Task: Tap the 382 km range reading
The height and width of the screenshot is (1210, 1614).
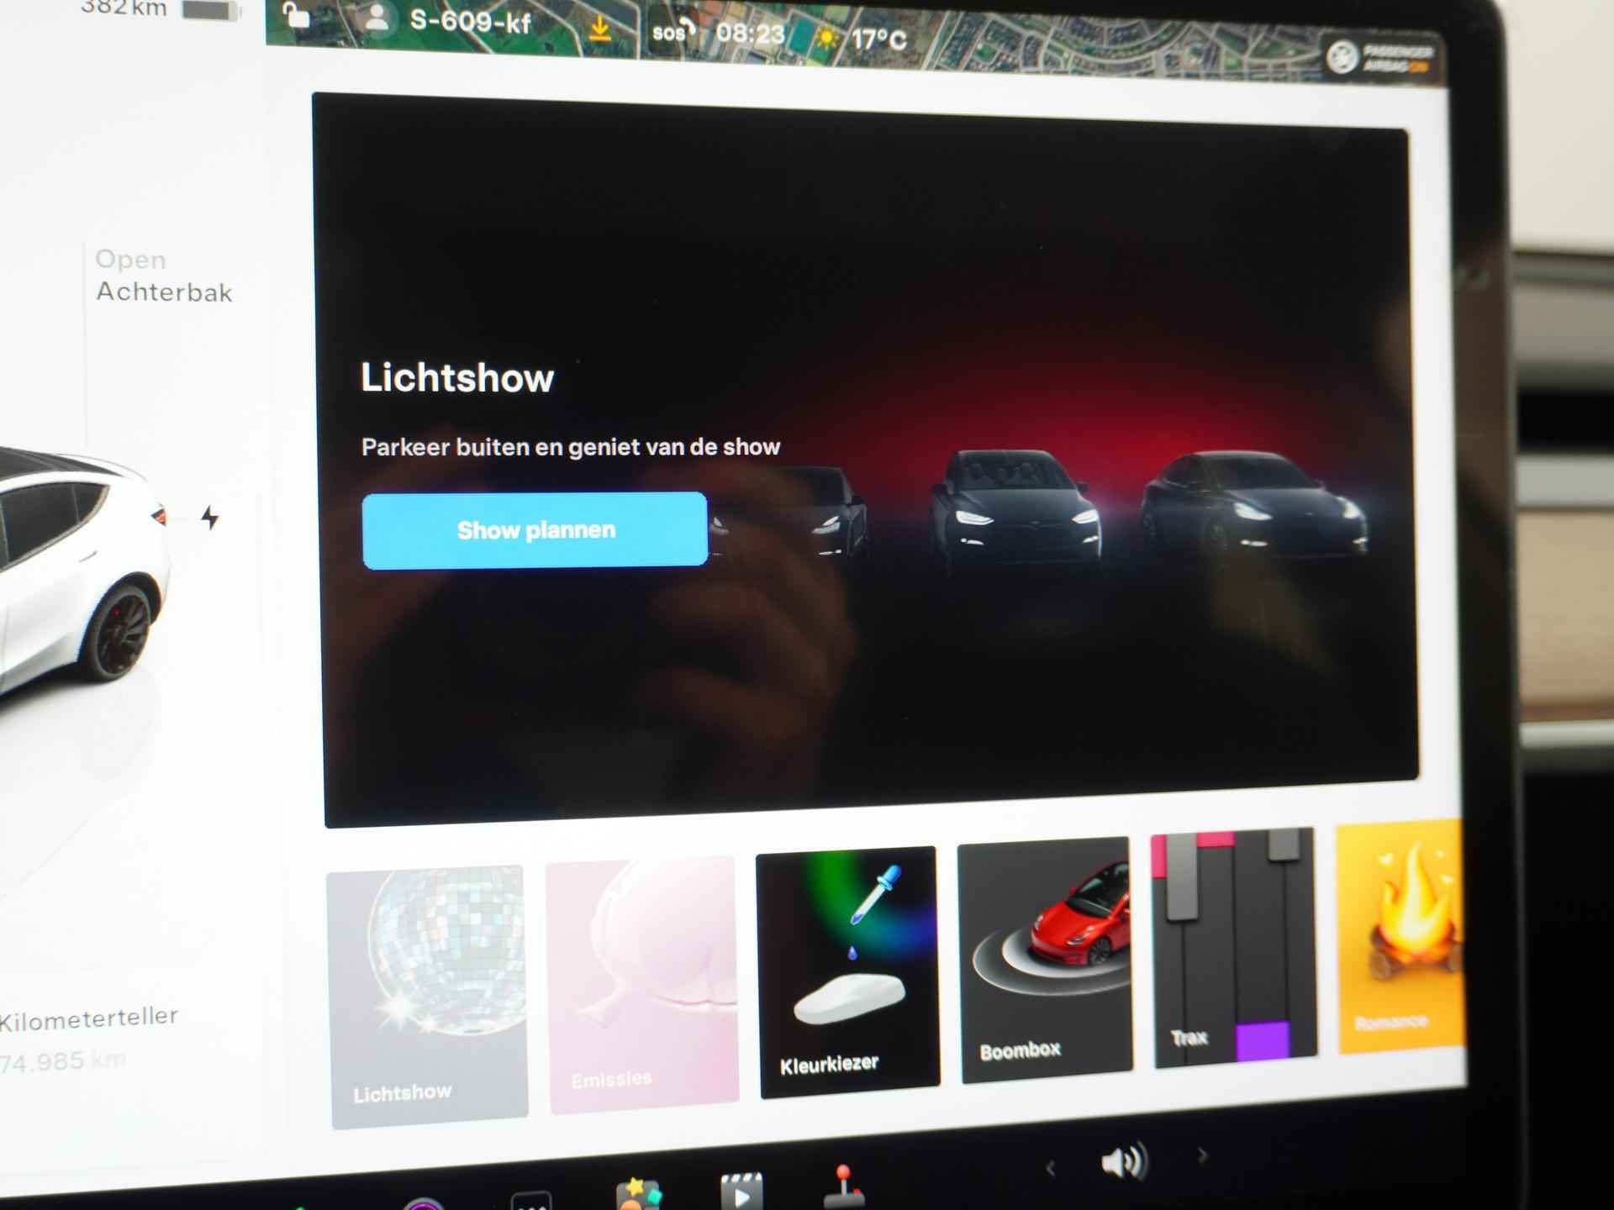Action: 124,8
